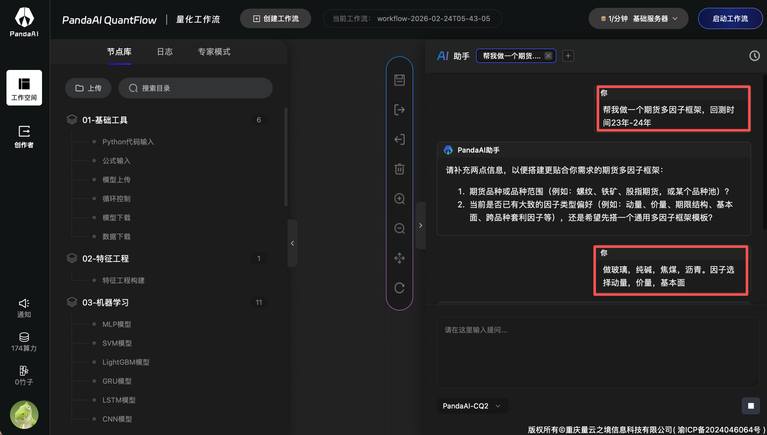
Task: Click the 请在这里输入提问 chat input box
Action: pyautogui.click(x=598, y=352)
